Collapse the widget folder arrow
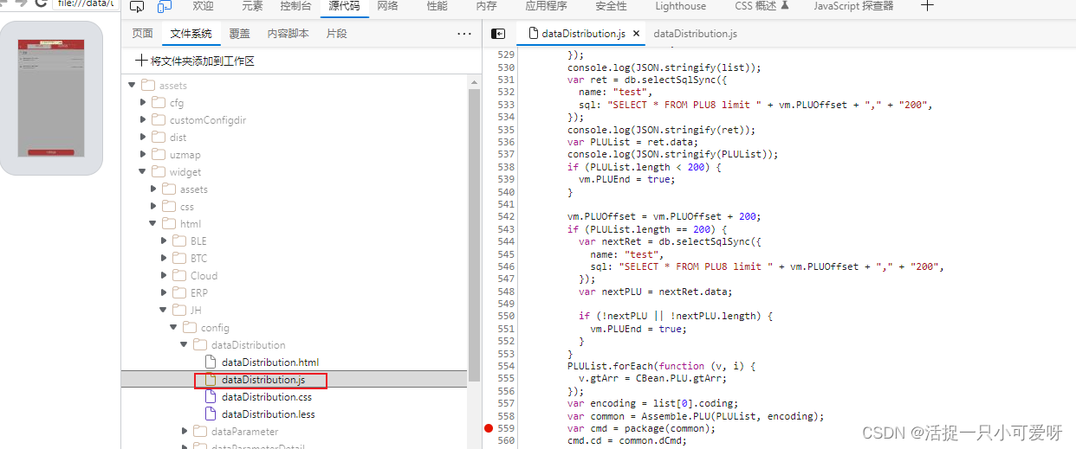 143,171
